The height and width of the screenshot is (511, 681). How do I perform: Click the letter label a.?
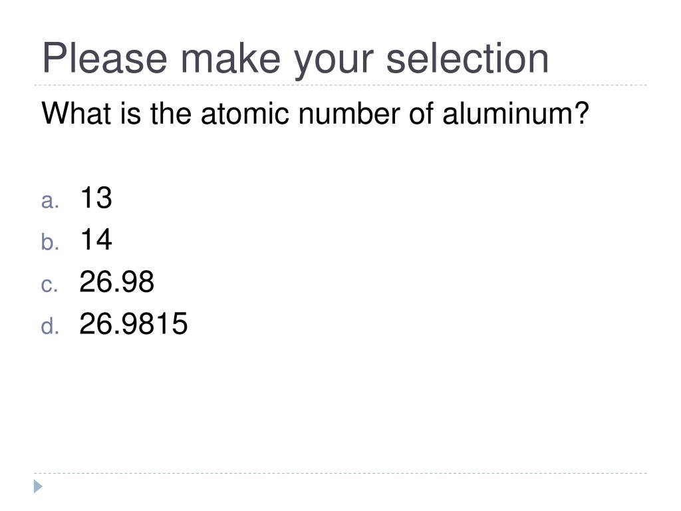[x=50, y=201]
